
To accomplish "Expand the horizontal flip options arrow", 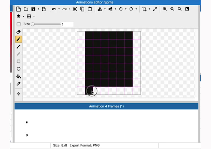I will (x=105, y=9).
